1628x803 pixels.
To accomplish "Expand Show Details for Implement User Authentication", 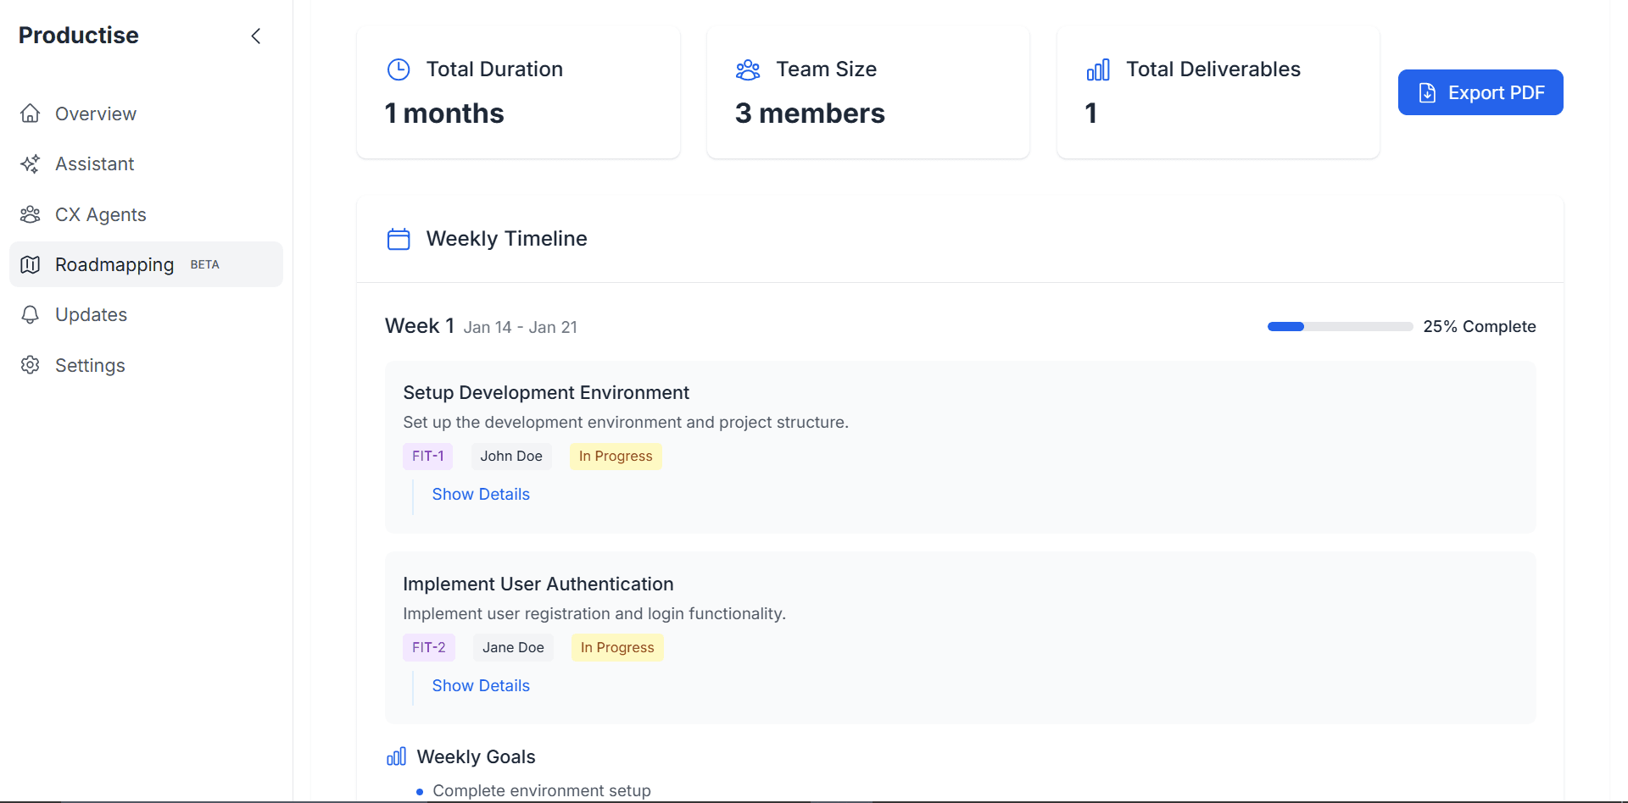I will click(481, 686).
